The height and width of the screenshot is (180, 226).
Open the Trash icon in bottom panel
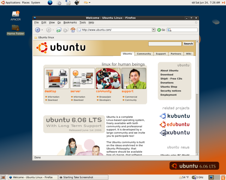223,178
